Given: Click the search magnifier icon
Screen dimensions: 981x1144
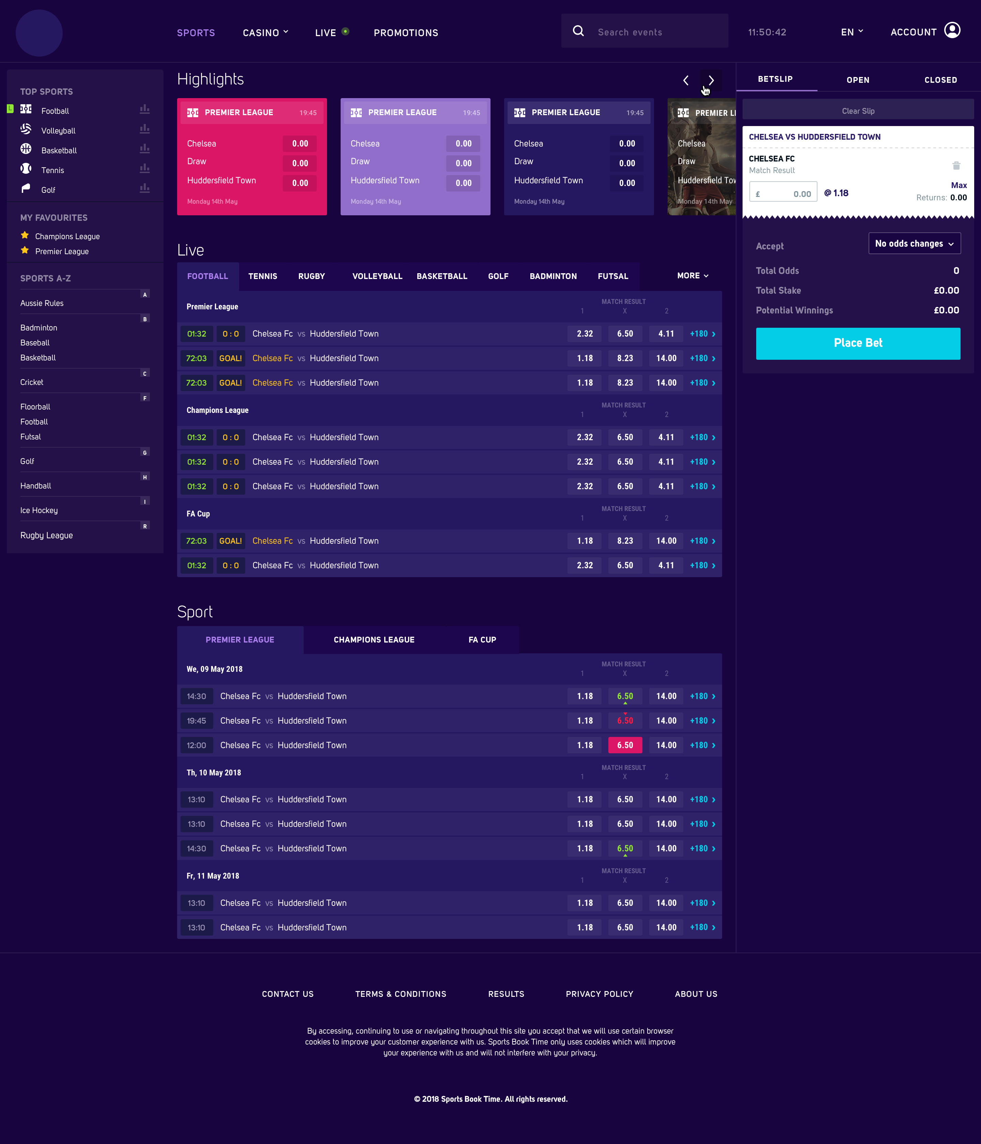Looking at the screenshot, I should point(578,31).
